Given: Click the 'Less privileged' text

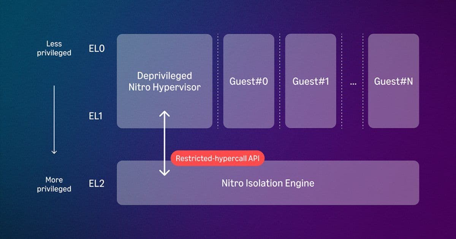Looking at the screenshot, I should [x=54, y=49].
